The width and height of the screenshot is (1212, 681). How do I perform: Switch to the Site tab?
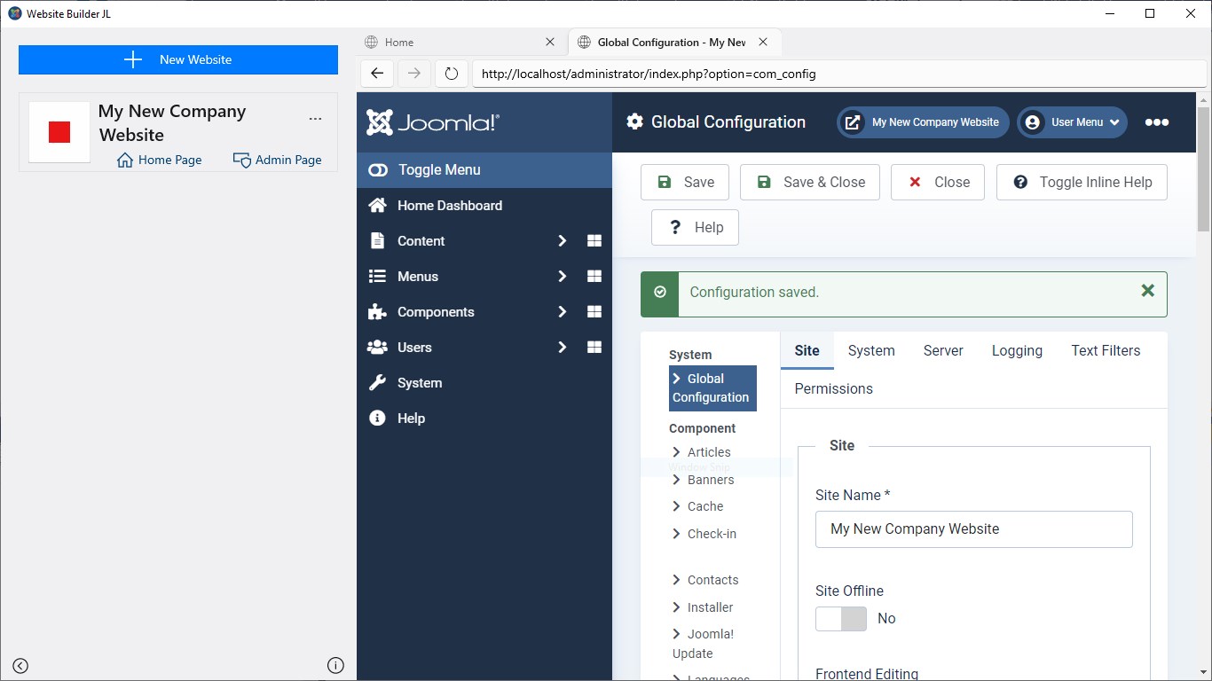(x=807, y=350)
